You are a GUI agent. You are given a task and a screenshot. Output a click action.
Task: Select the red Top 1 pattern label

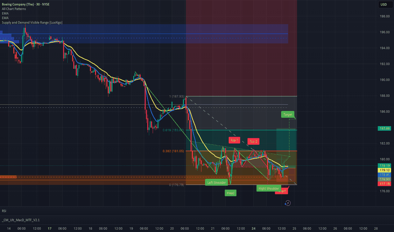[234, 140]
